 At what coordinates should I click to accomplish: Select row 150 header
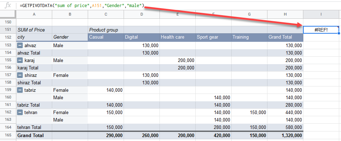tap(8, 22)
